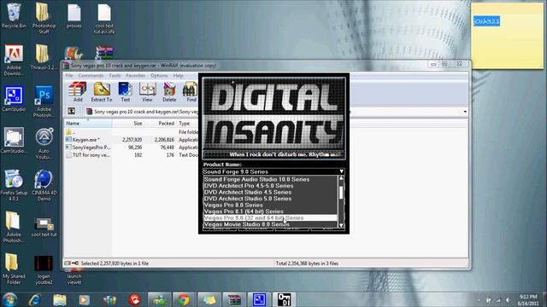Choose Vegas Movie Studio 8.0 Series
Image resolution: width=547 pixels, height=307 pixels.
(270, 224)
